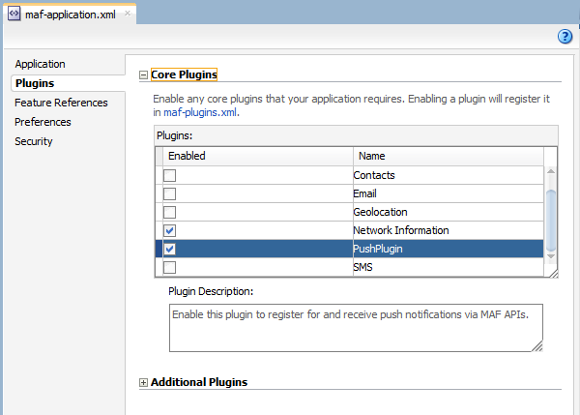Select the maf-application.xml editor tab
This screenshot has width=580, height=415.
71,15
